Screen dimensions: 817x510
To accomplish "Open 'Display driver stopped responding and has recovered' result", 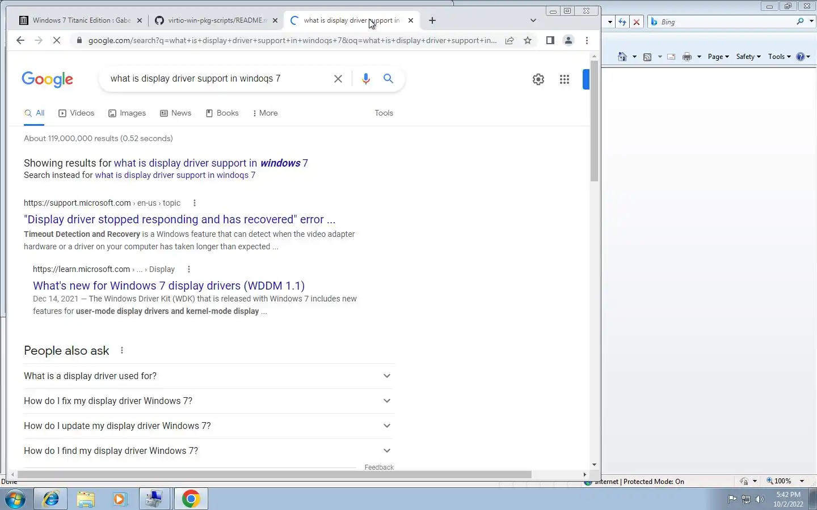I will coord(179,219).
